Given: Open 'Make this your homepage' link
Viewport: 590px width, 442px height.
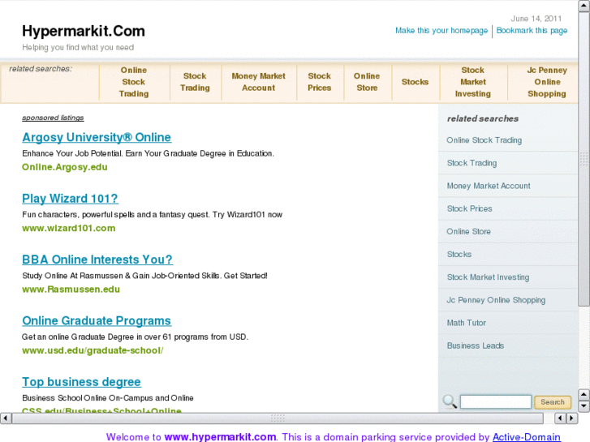Looking at the screenshot, I should tap(441, 31).
